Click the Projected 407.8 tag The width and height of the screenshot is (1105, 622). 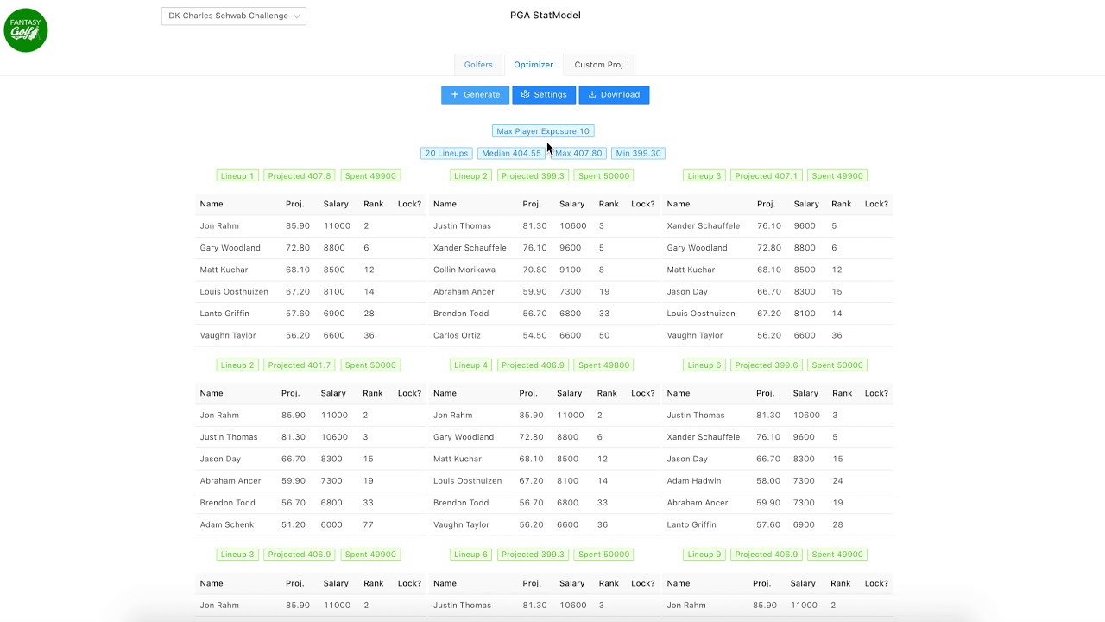[300, 175]
